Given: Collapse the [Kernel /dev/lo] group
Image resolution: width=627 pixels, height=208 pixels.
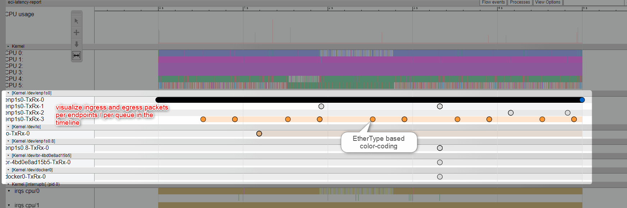Looking at the screenshot, I should (9, 127).
